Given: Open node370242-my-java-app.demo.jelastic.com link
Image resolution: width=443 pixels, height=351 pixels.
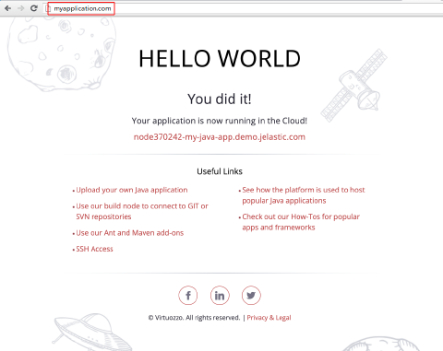Looking at the screenshot, I should click(x=220, y=137).
